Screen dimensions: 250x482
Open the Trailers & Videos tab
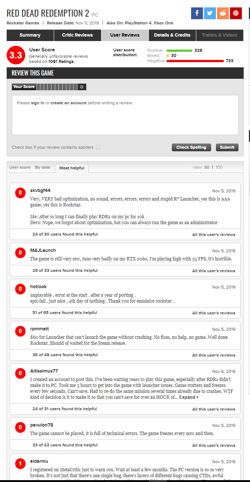click(x=220, y=35)
